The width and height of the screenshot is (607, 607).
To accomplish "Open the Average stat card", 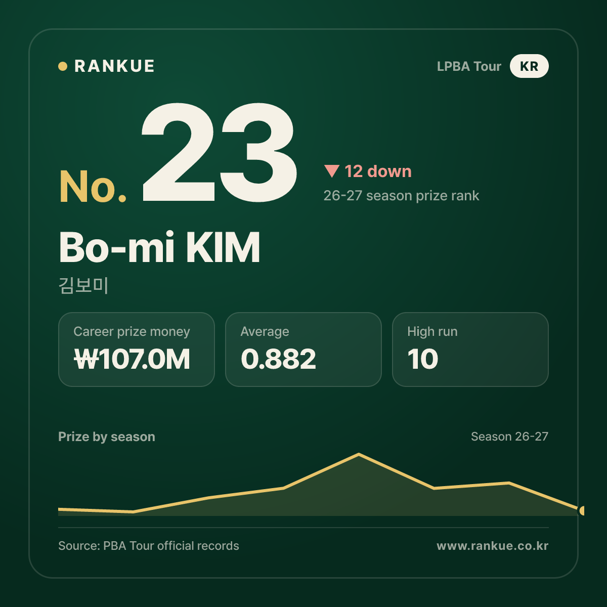I will pyautogui.click(x=303, y=350).
